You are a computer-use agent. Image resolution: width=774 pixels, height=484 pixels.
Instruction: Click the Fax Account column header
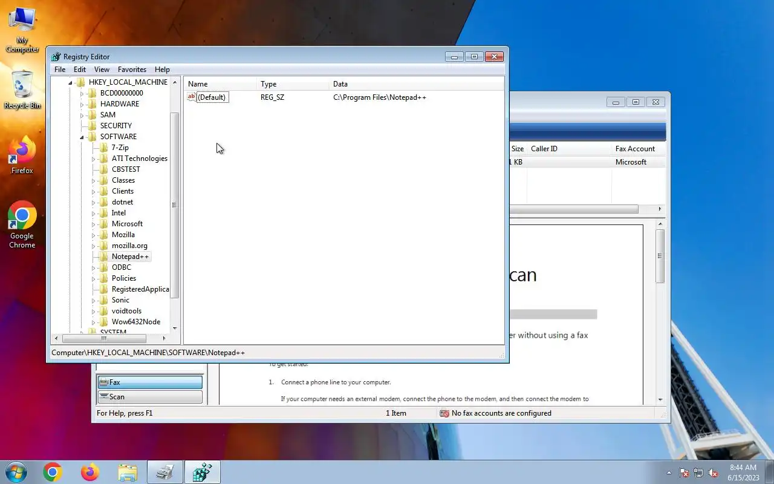(x=639, y=149)
